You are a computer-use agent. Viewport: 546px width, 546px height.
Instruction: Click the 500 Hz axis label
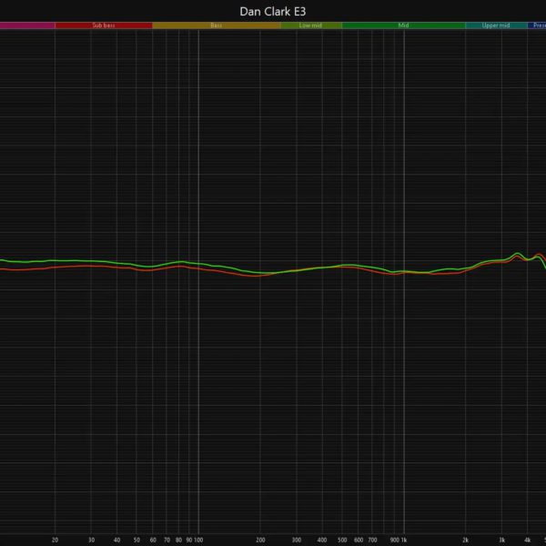point(342,540)
